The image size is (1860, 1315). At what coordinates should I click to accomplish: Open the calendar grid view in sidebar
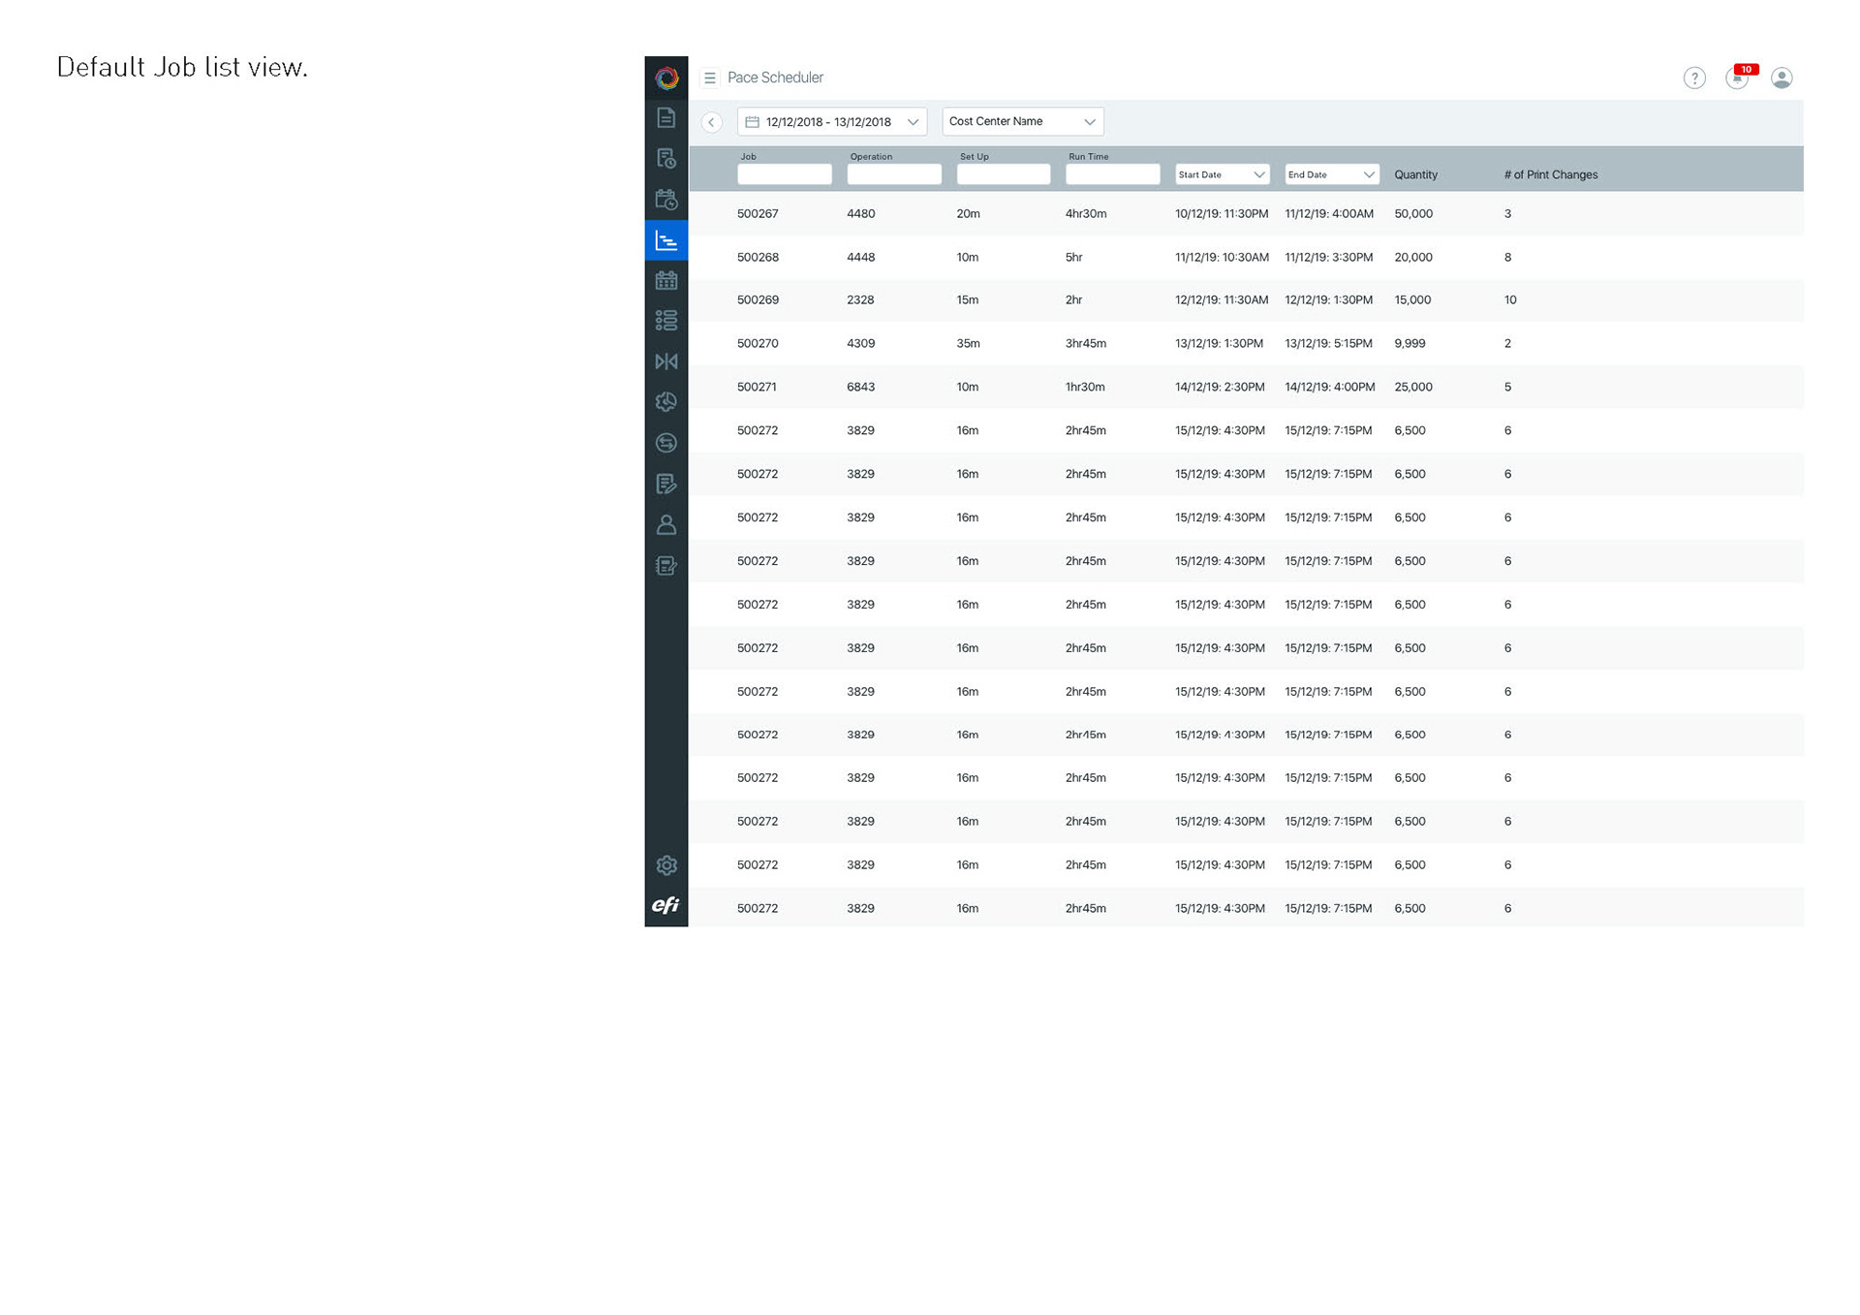tap(666, 281)
